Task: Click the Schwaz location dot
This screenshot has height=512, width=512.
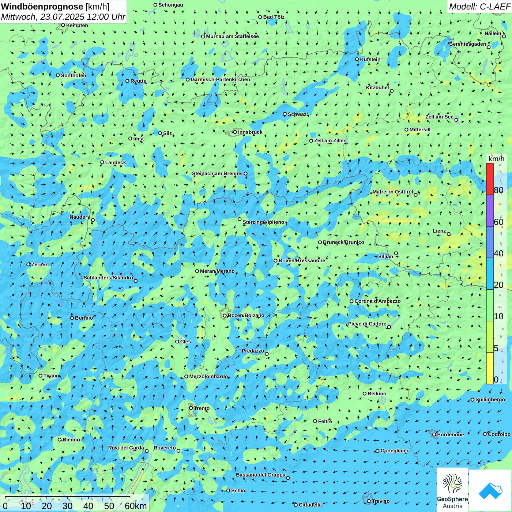Action: pyautogui.click(x=285, y=114)
